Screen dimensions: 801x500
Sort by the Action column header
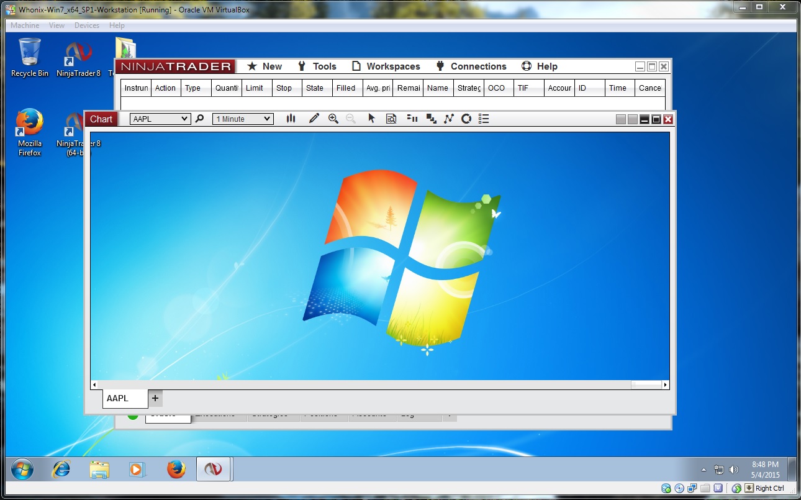(x=166, y=88)
